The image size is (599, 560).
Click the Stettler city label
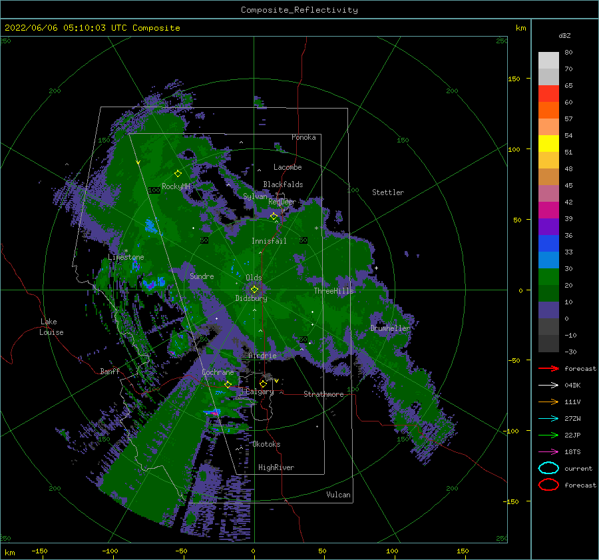pos(388,192)
